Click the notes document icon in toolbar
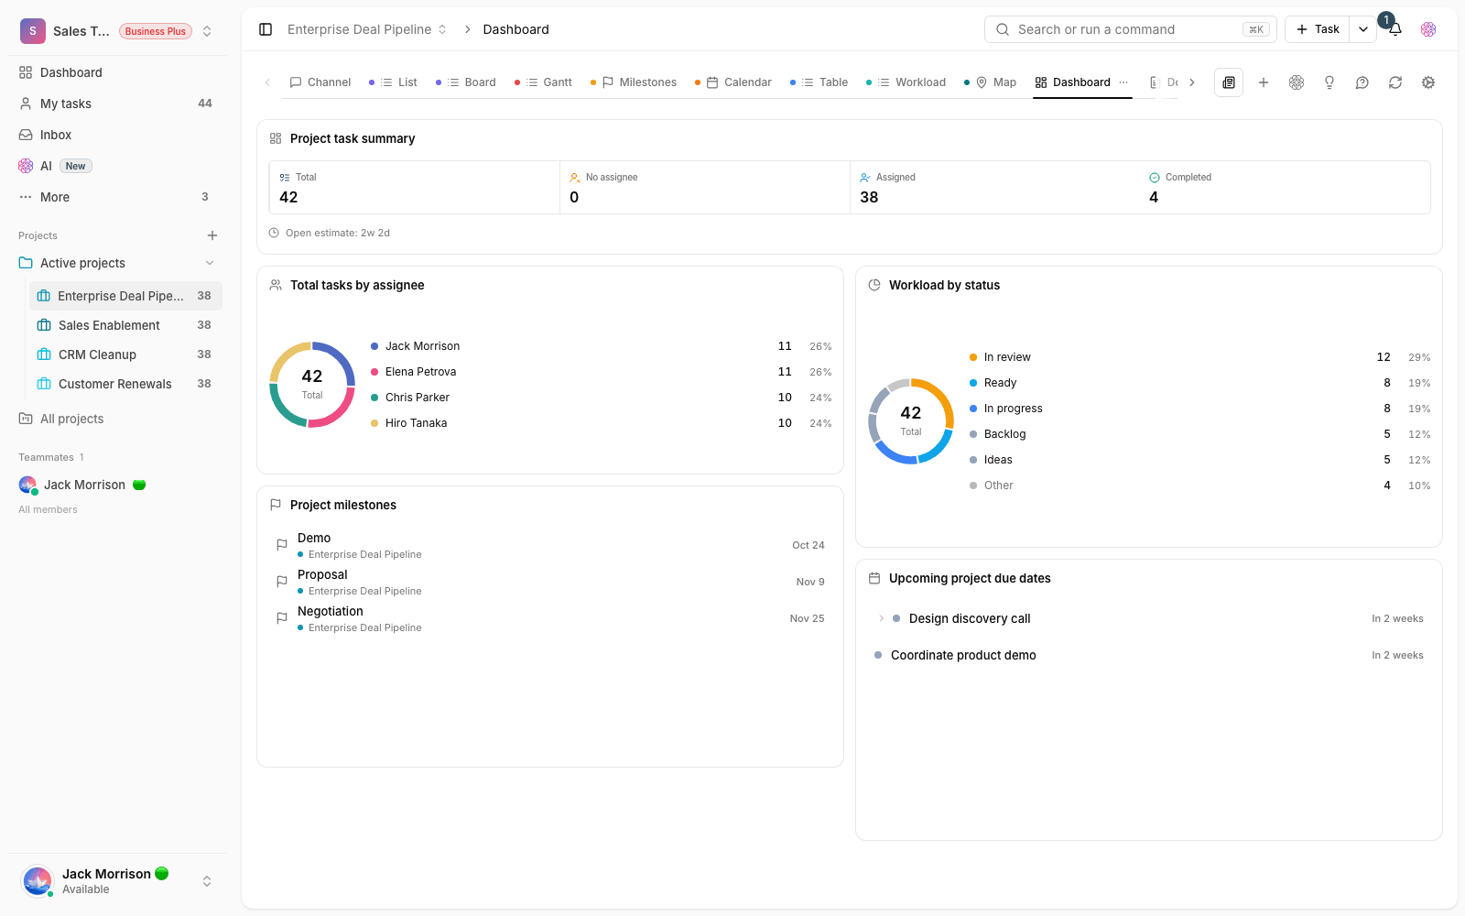 (x=1229, y=82)
